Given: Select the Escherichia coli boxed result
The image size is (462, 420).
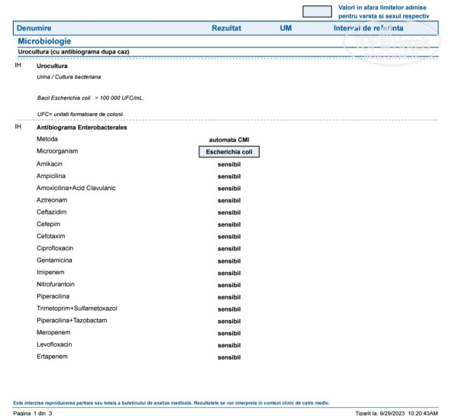Looking at the screenshot, I should (x=228, y=152).
